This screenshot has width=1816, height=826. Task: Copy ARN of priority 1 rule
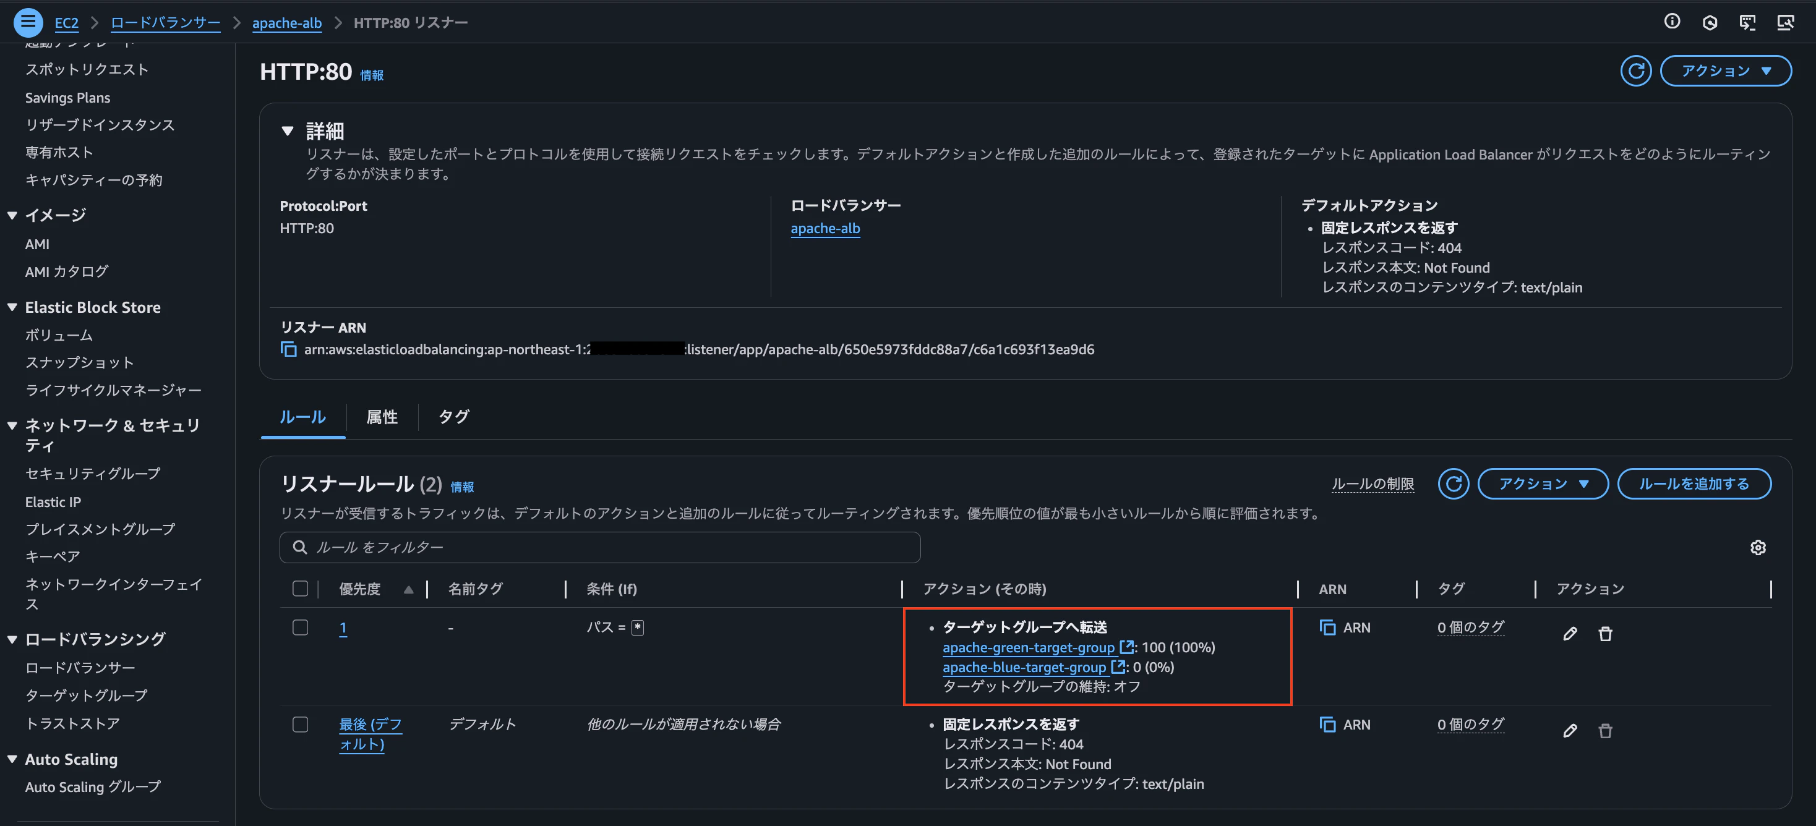(1327, 628)
